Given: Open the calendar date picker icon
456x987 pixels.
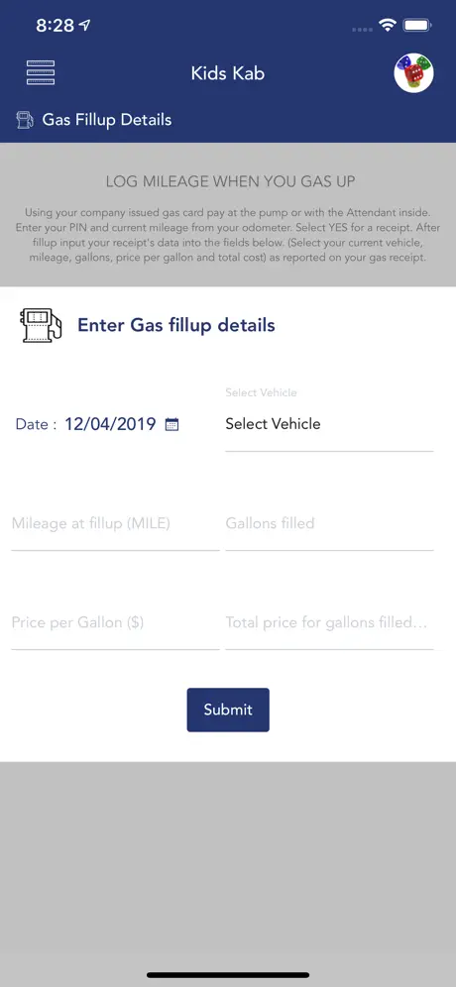Looking at the screenshot, I should [x=171, y=424].
